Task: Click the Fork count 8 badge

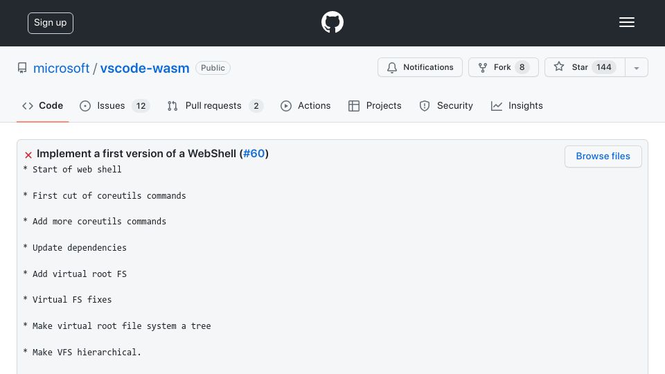Action: (x=522, y=67)
